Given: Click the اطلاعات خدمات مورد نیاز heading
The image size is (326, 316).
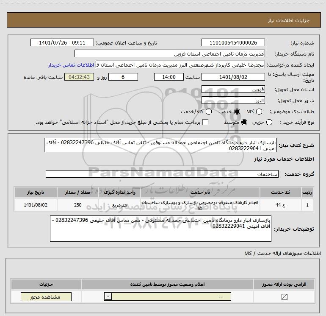Looking at the screenshot, I should [x=284, y=159].
